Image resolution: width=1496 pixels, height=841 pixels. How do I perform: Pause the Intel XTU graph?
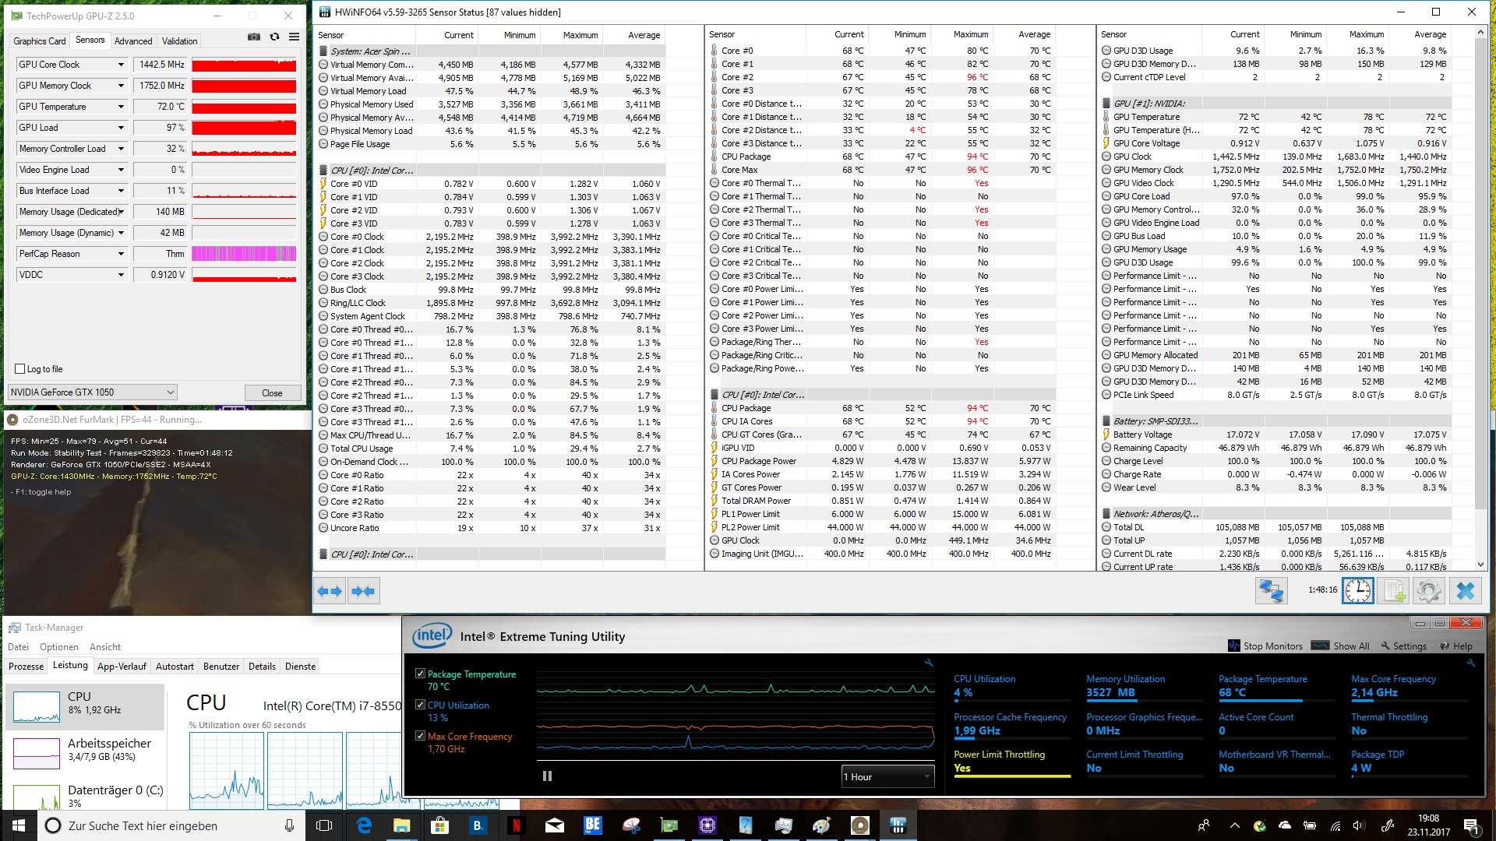[x=547, y=776]
